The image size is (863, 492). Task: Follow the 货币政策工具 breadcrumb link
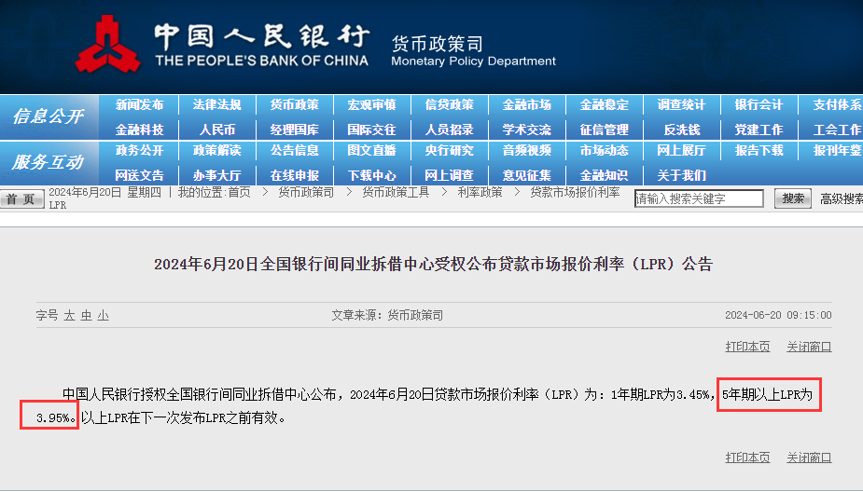[396, 192]
